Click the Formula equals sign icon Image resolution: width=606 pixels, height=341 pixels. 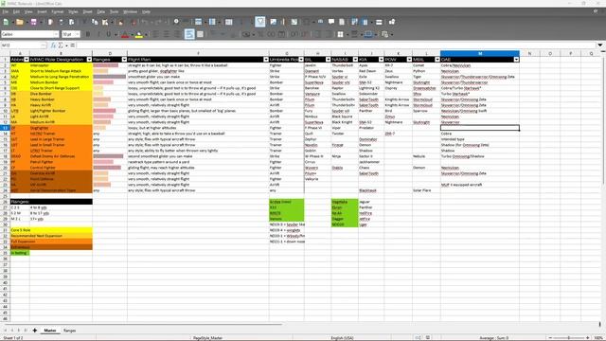[72, 45]
